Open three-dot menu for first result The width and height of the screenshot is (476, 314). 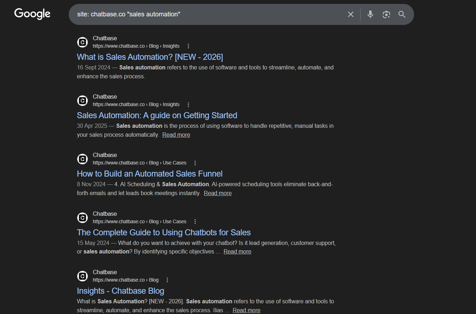[x=188, y=46]
